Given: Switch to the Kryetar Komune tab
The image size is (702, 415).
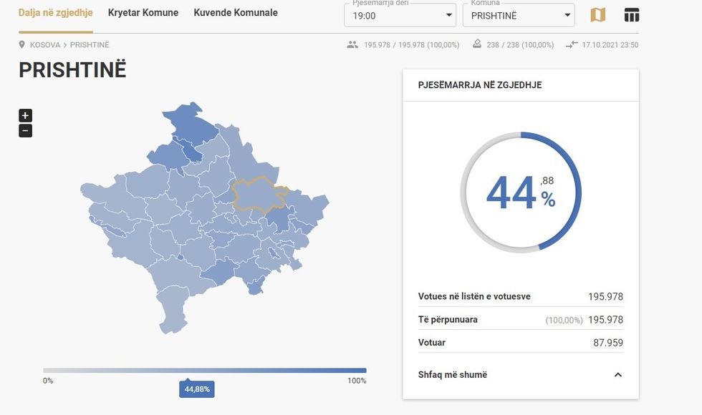Looking at the screenshot, I should pyautogui.click(x=143, y=13).
